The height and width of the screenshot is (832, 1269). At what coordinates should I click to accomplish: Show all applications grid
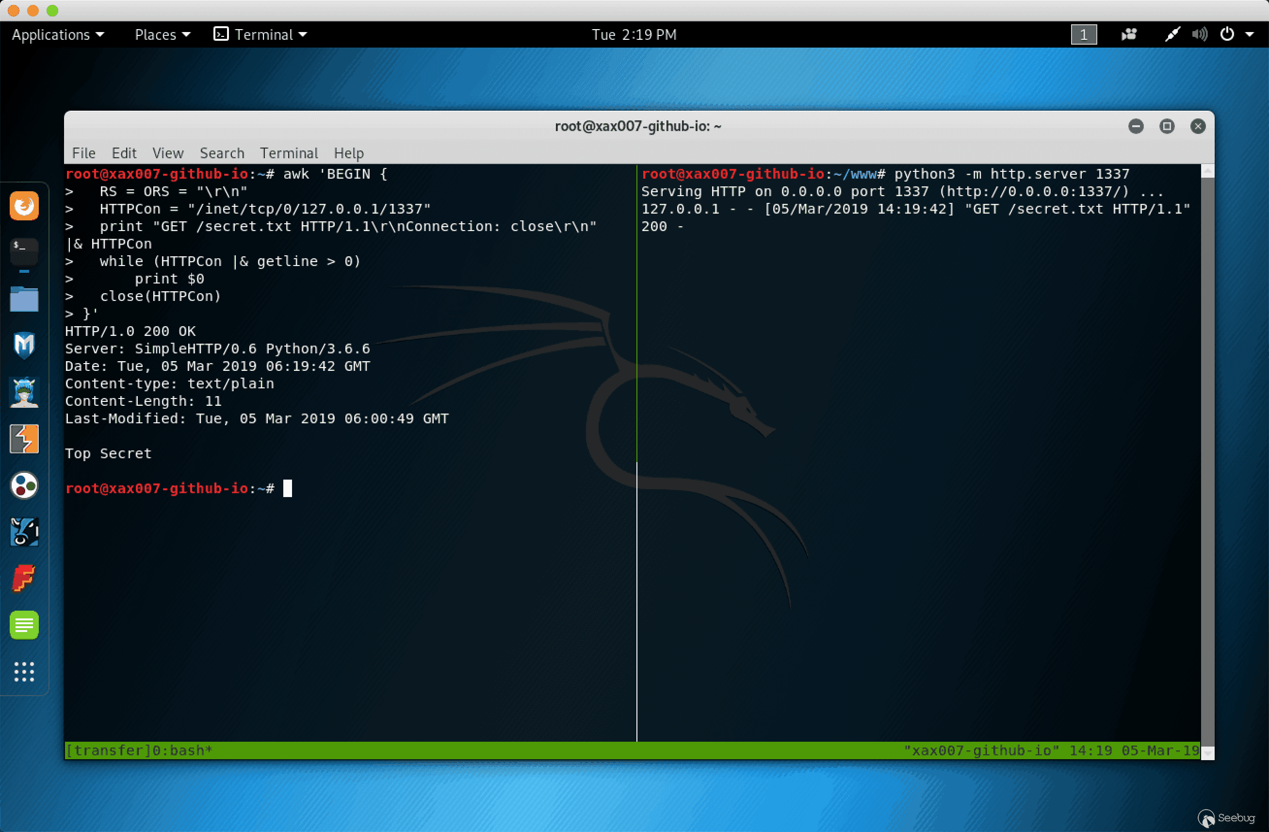pyautogui.click(x=24, y=671)
